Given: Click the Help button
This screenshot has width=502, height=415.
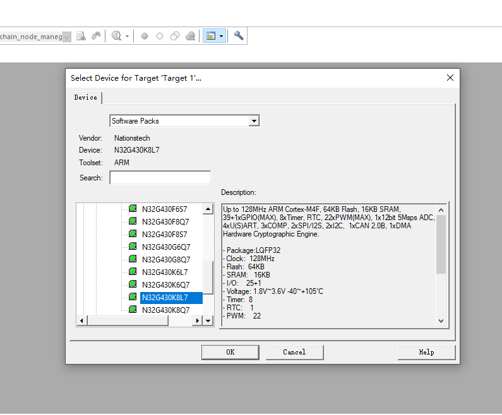Looking at the screenshot, I should (x=426, y=352).
